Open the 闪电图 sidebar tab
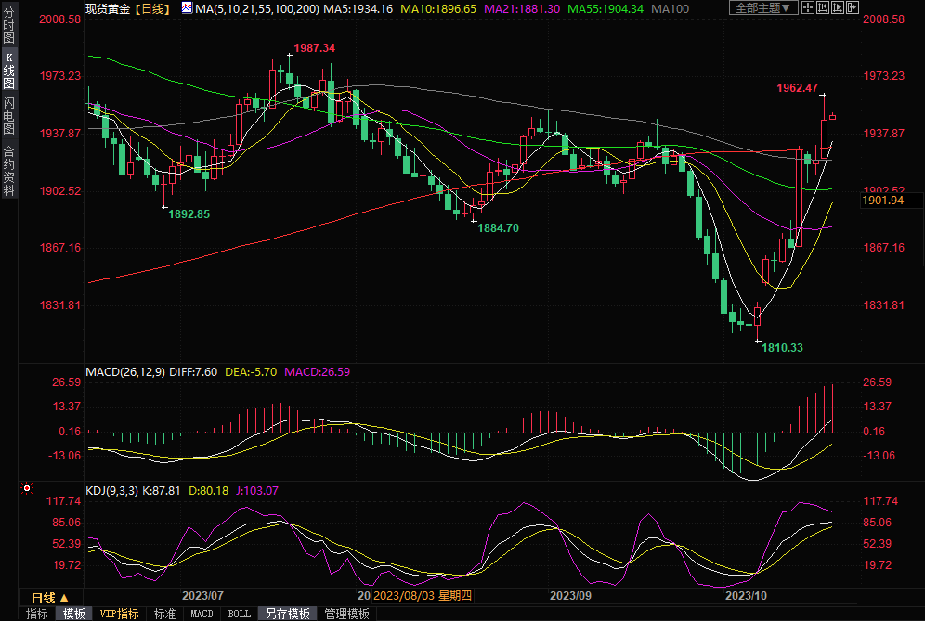This screenshot has width=925, height=621. point(9,116)
